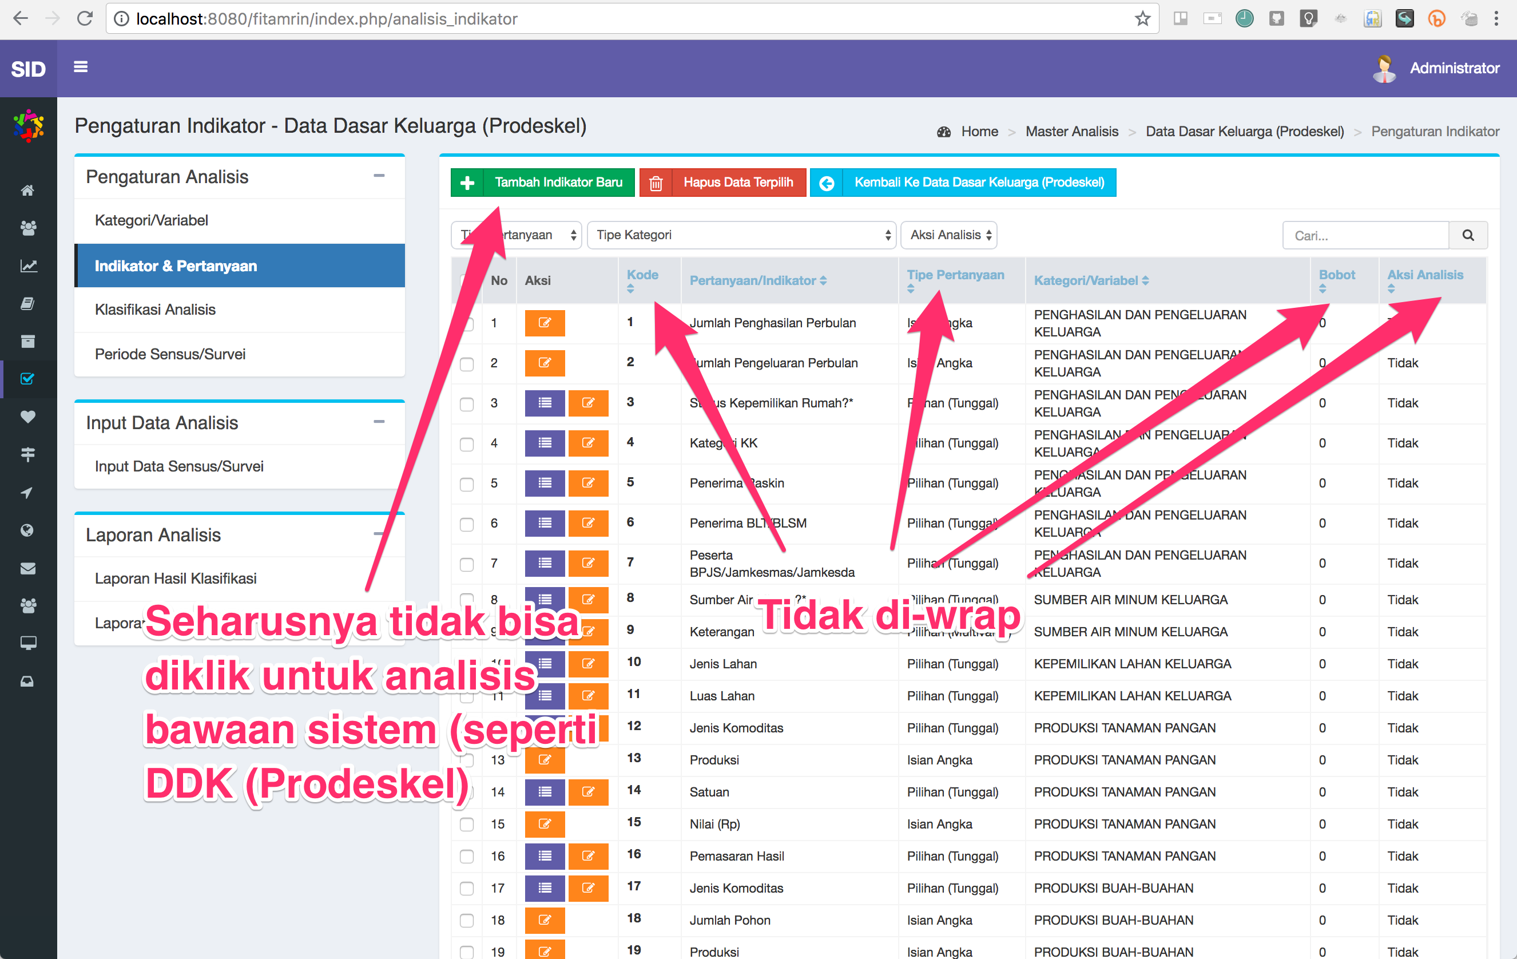
Task: Open Klasifikasi Analisis in the left menu
Action: [156, 309]
